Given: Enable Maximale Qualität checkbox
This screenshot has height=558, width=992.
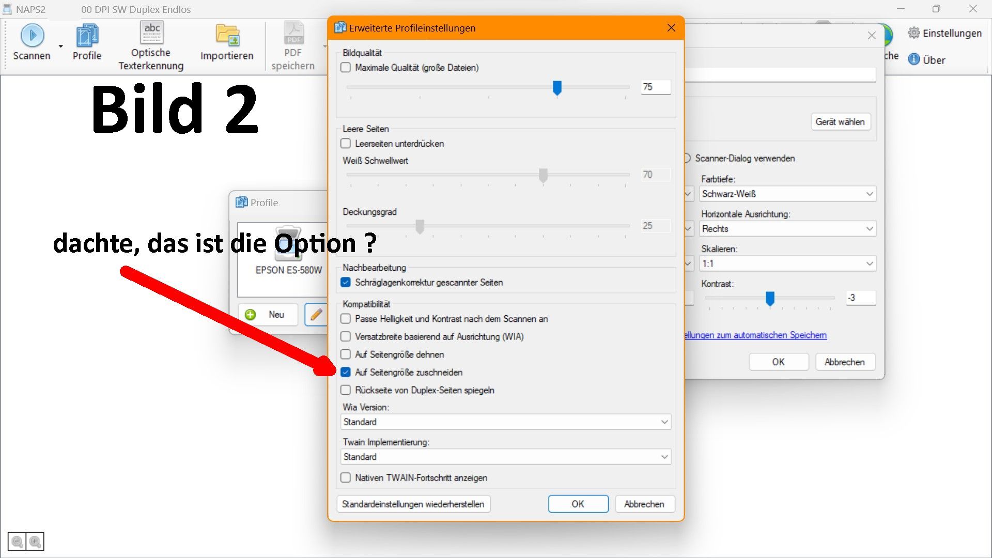Looking at the screenshot, I should click(346, 68).
